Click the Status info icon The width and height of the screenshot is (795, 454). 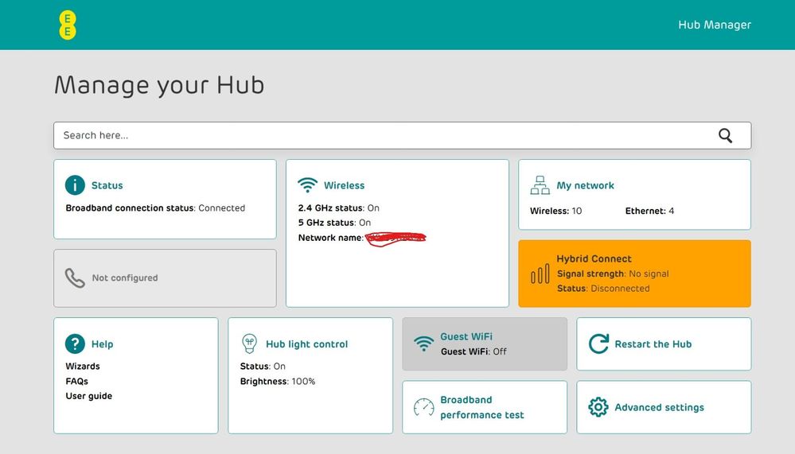coord(75,185)
